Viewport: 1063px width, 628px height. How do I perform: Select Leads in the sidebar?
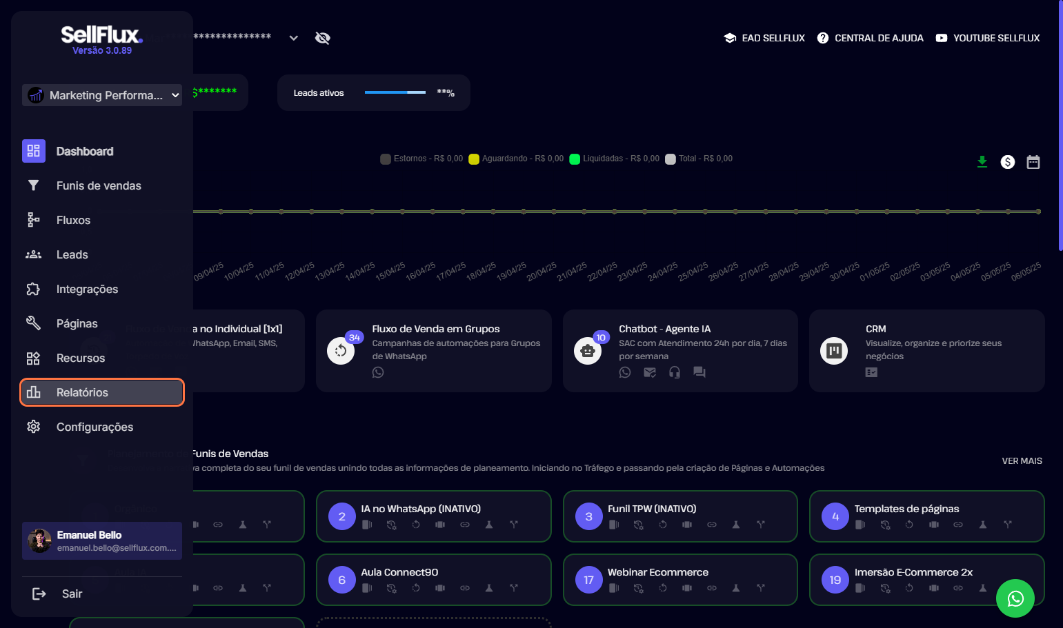[102, 254]
